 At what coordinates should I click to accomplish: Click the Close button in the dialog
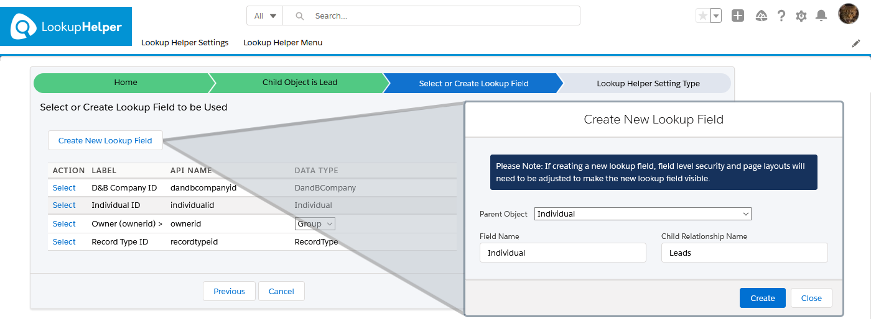(x=811, y=298)
